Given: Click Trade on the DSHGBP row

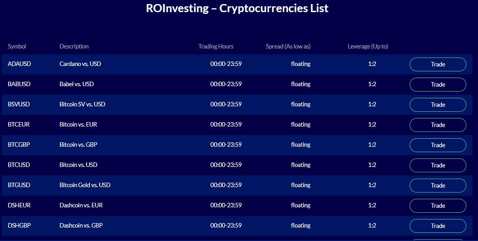Looking at the screenshot, I should 438,226.
